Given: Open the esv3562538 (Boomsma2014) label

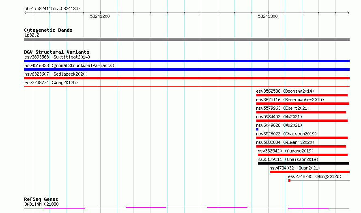Looking at the screenshot, I should (x=285, y=91).
